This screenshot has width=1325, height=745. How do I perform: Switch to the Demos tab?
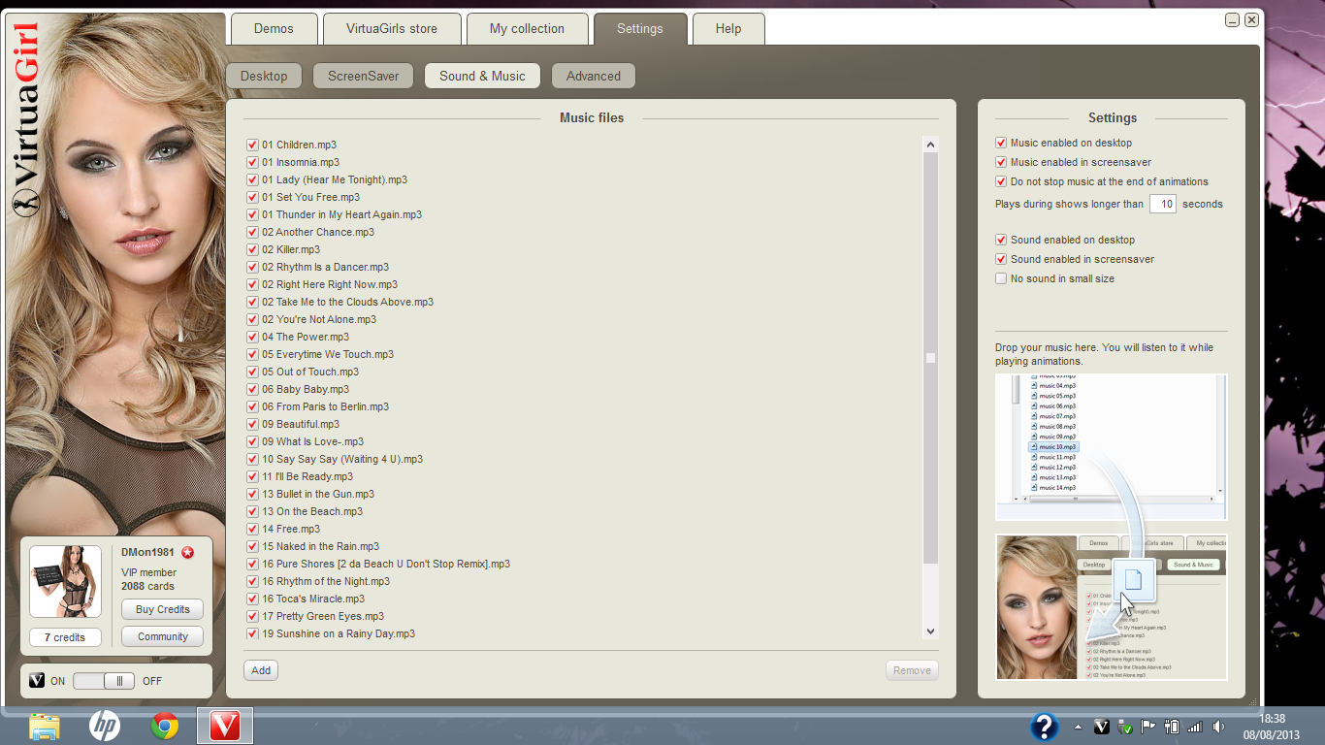[x=274, y=29]
